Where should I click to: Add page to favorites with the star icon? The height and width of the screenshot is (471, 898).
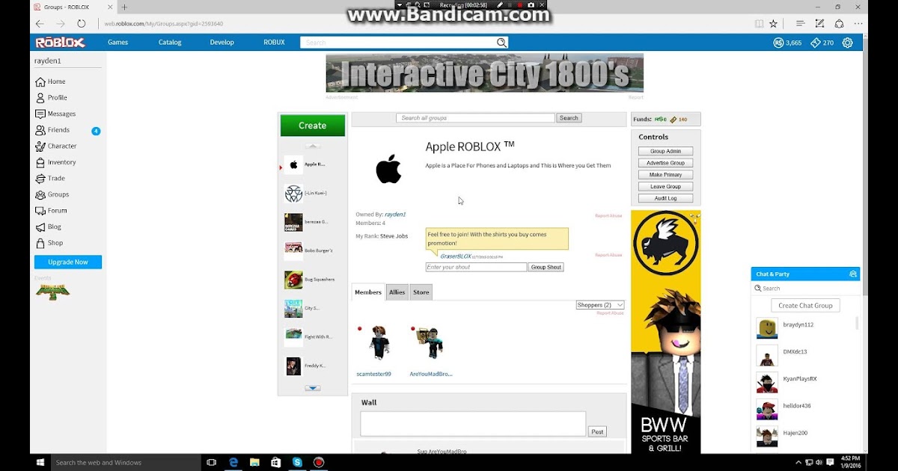point(773,23)
